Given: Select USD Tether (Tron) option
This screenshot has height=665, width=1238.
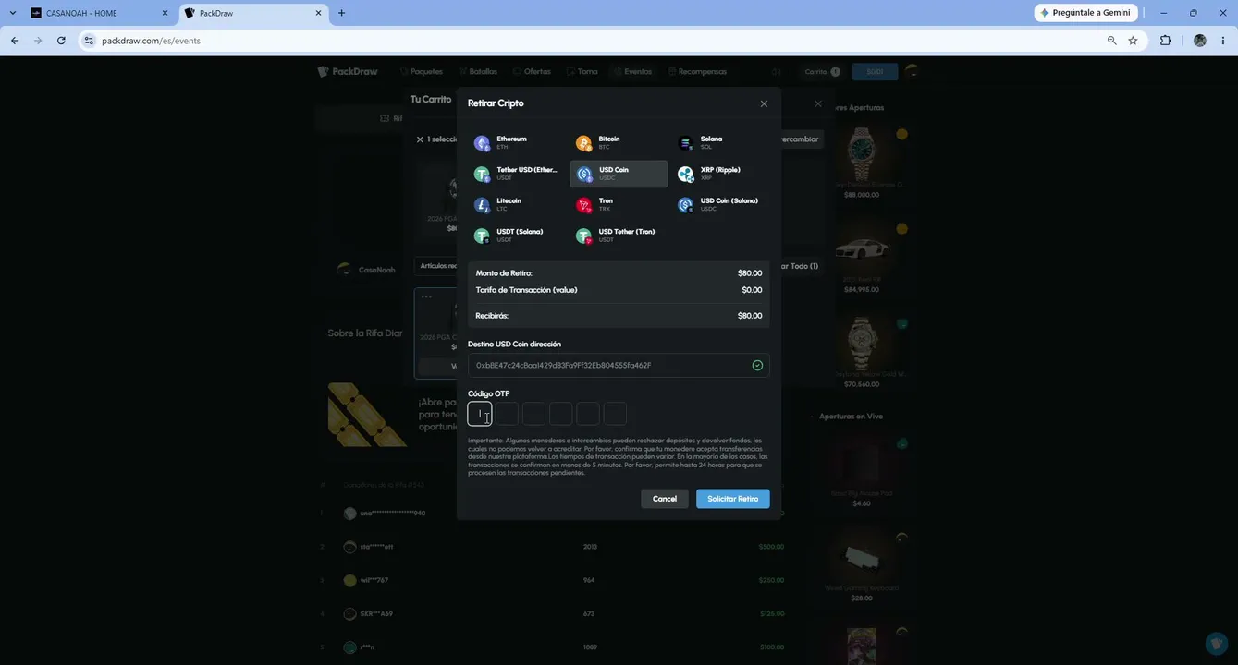Looking at the screenshot, I should coord(619,236).
